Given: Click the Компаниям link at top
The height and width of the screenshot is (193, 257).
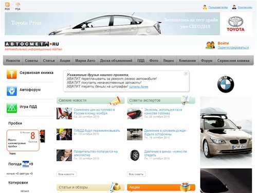Looking at the screenshot, I should coord(245,7).
